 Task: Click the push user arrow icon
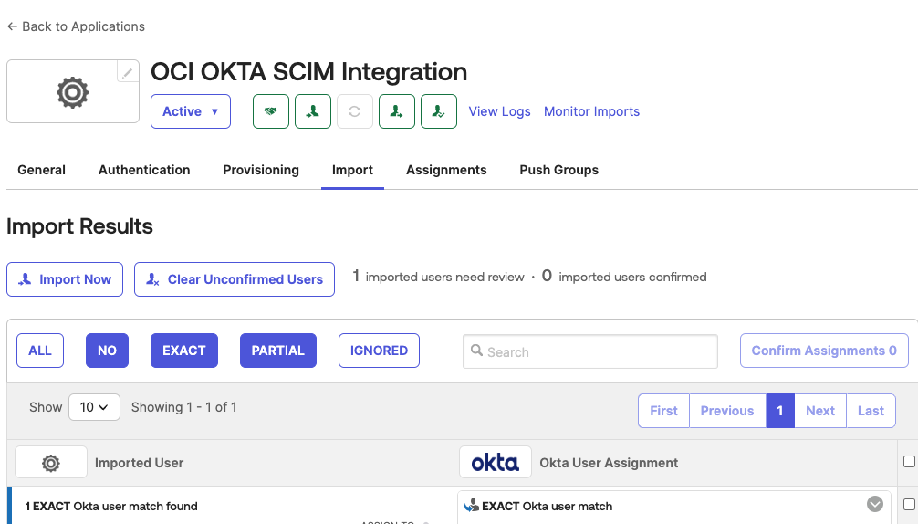(397, 111)
